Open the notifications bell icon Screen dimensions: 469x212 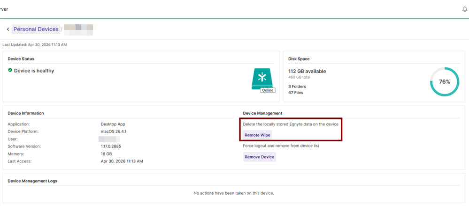[x=464, y=9]
